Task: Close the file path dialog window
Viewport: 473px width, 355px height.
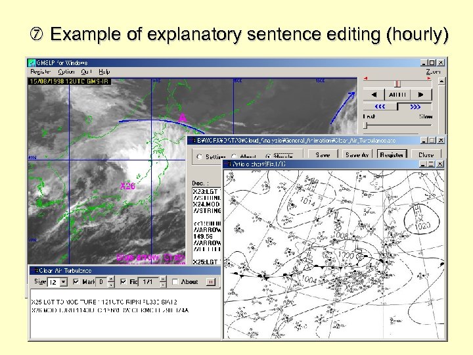Action: point(441,141)
